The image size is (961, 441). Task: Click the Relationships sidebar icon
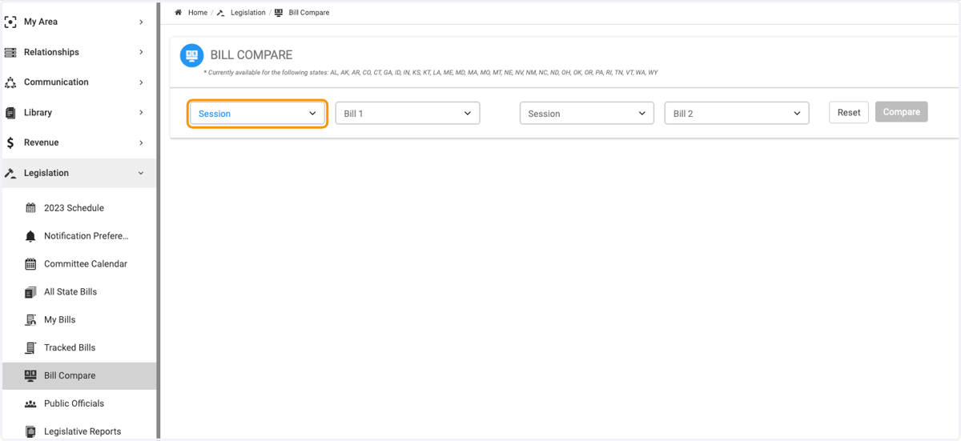coord(10,52)
